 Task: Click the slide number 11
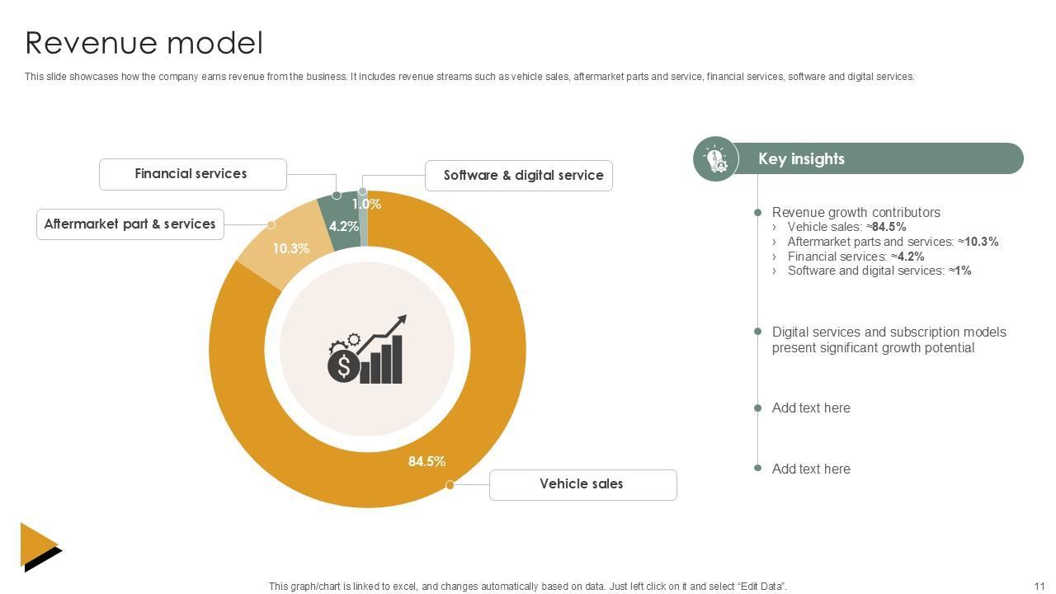click(x=1039, y=587)
